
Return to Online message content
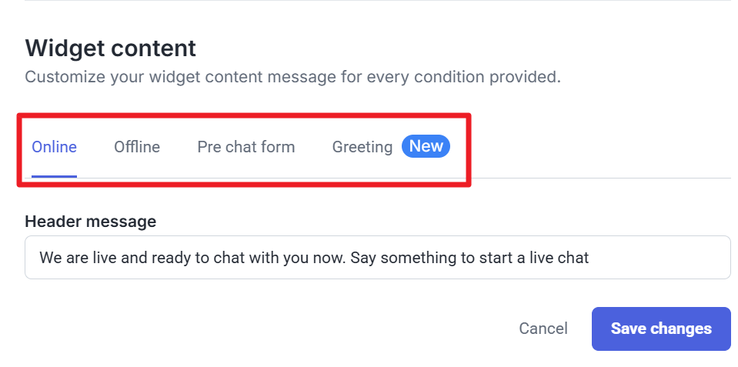click(x=54, y=147)
